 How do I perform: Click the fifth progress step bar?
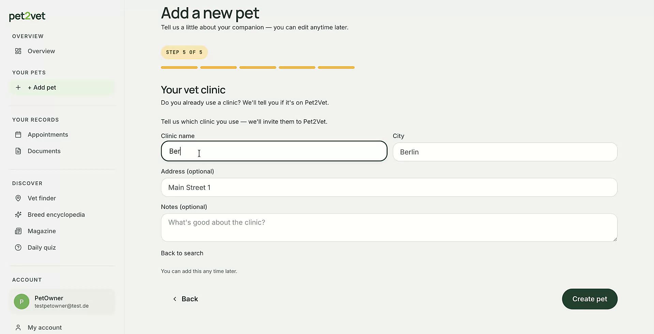(x=336, y=67)
